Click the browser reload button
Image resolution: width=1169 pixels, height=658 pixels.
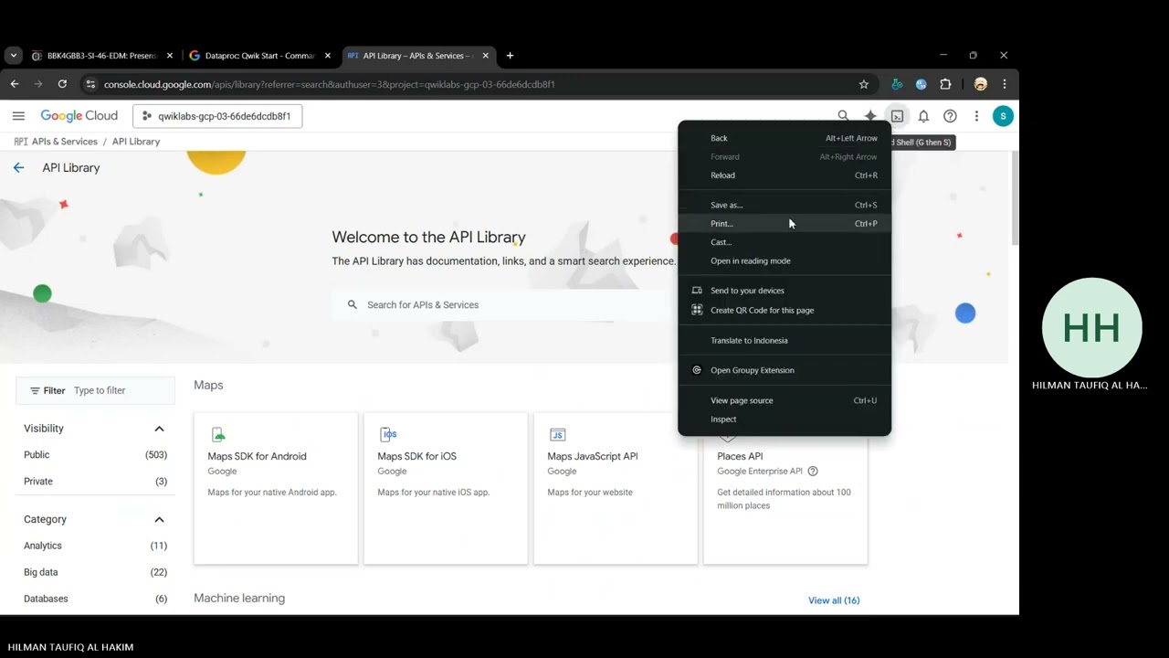[62, 84]
